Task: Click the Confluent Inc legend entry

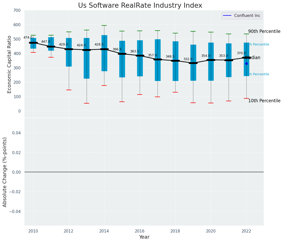Action: (x=242, y=16)
